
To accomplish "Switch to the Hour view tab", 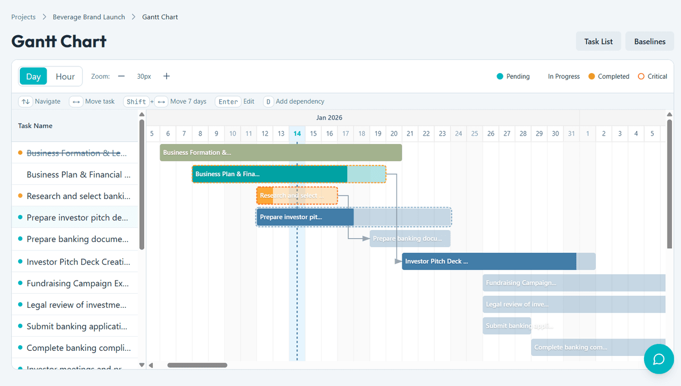I will (65, 76).
